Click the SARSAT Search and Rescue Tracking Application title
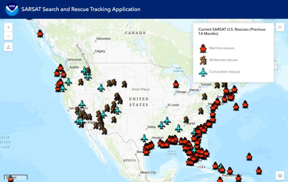 click(81, 9)
